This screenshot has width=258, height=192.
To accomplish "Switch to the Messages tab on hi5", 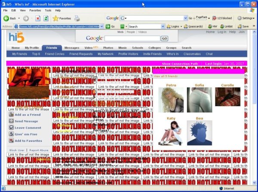I will pos(71,48).
